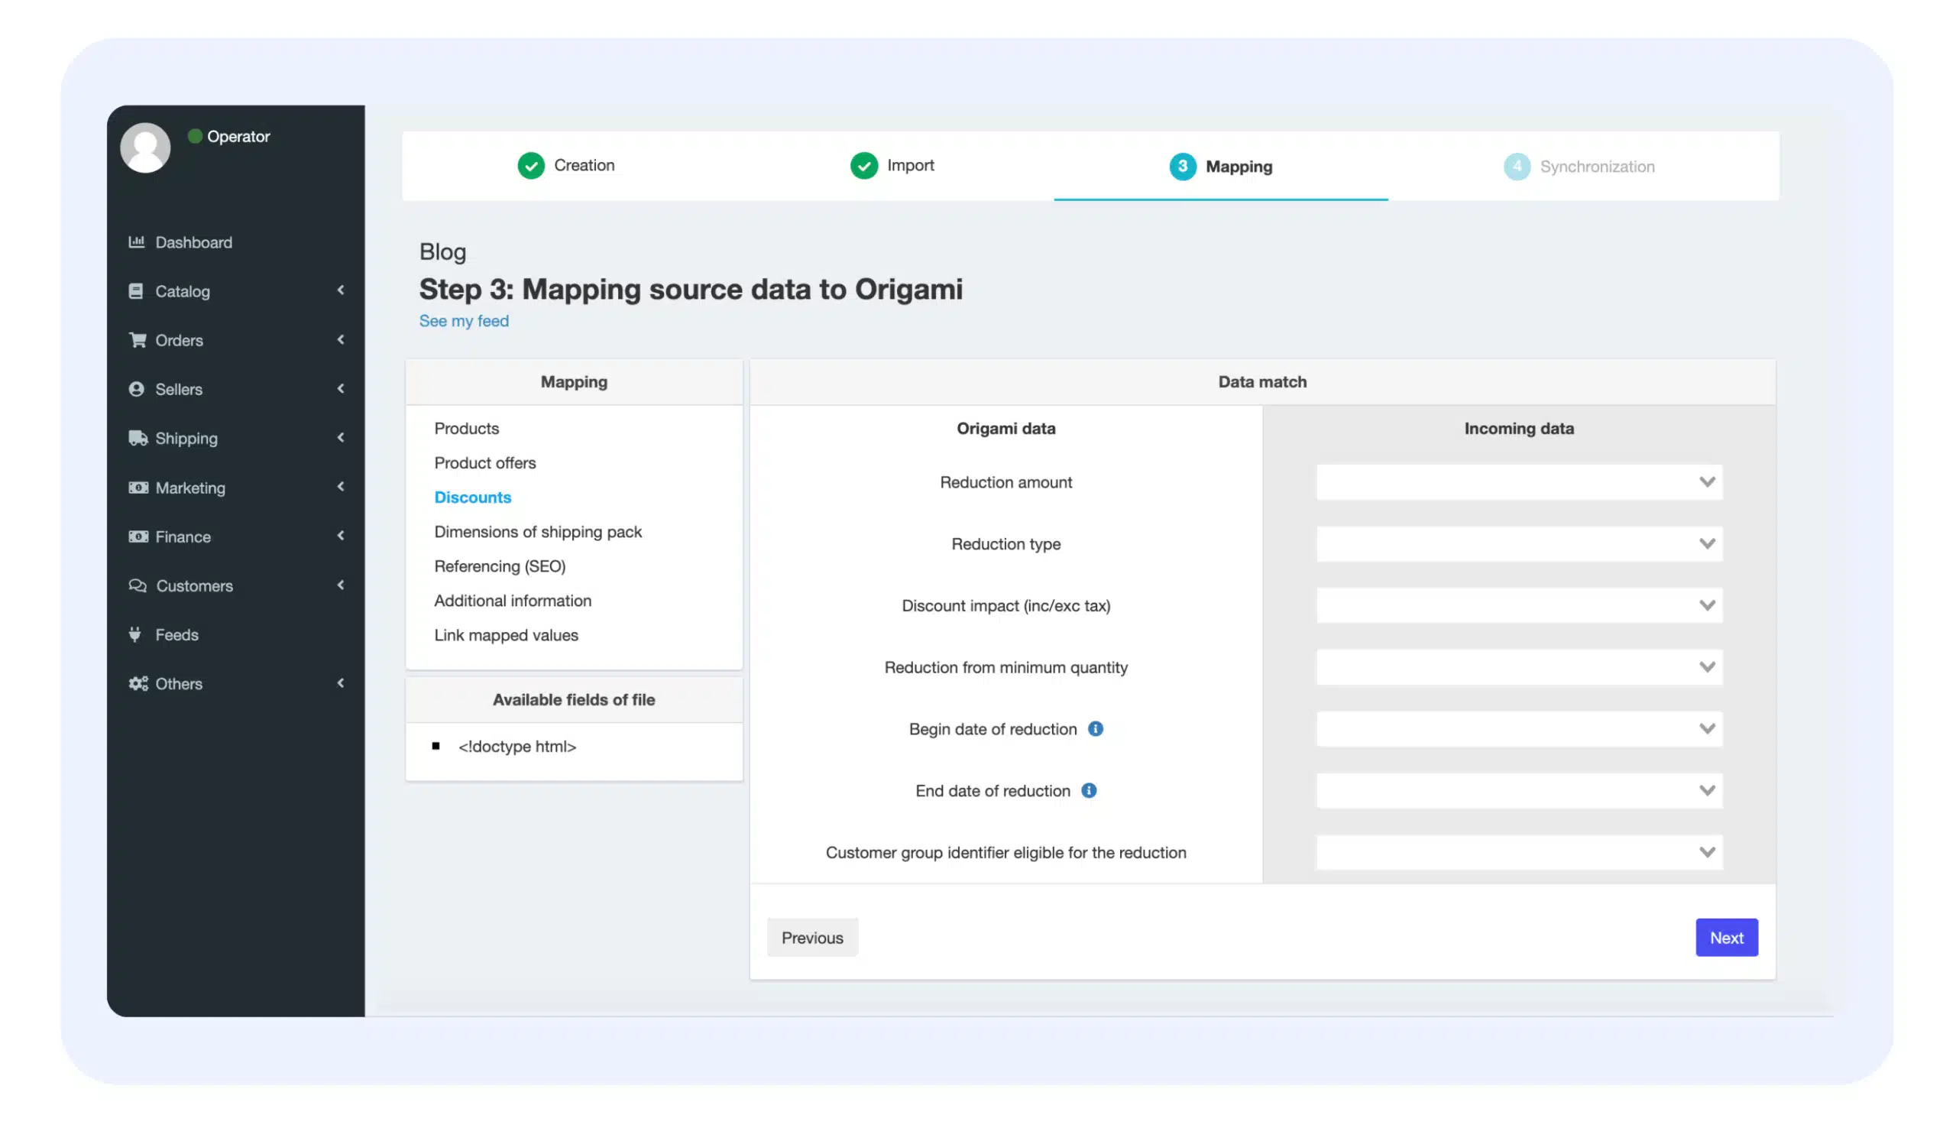
Task: Expand the Finance menu chevron
Action: 340,535
